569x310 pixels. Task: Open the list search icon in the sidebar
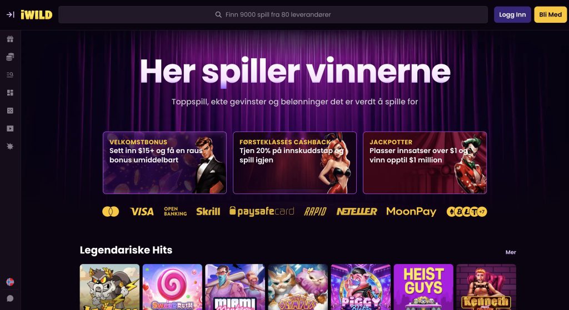[10, 75]
